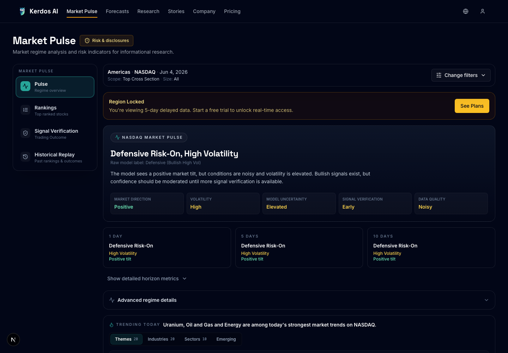Click the Defensive Risk-On, High Volatility heading
The height and width of the screenshot is (353, 508).
[x=174, y=154]
